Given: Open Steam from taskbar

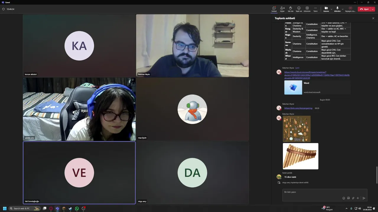Looking at the screenshot, I should (x=70, y=208).
